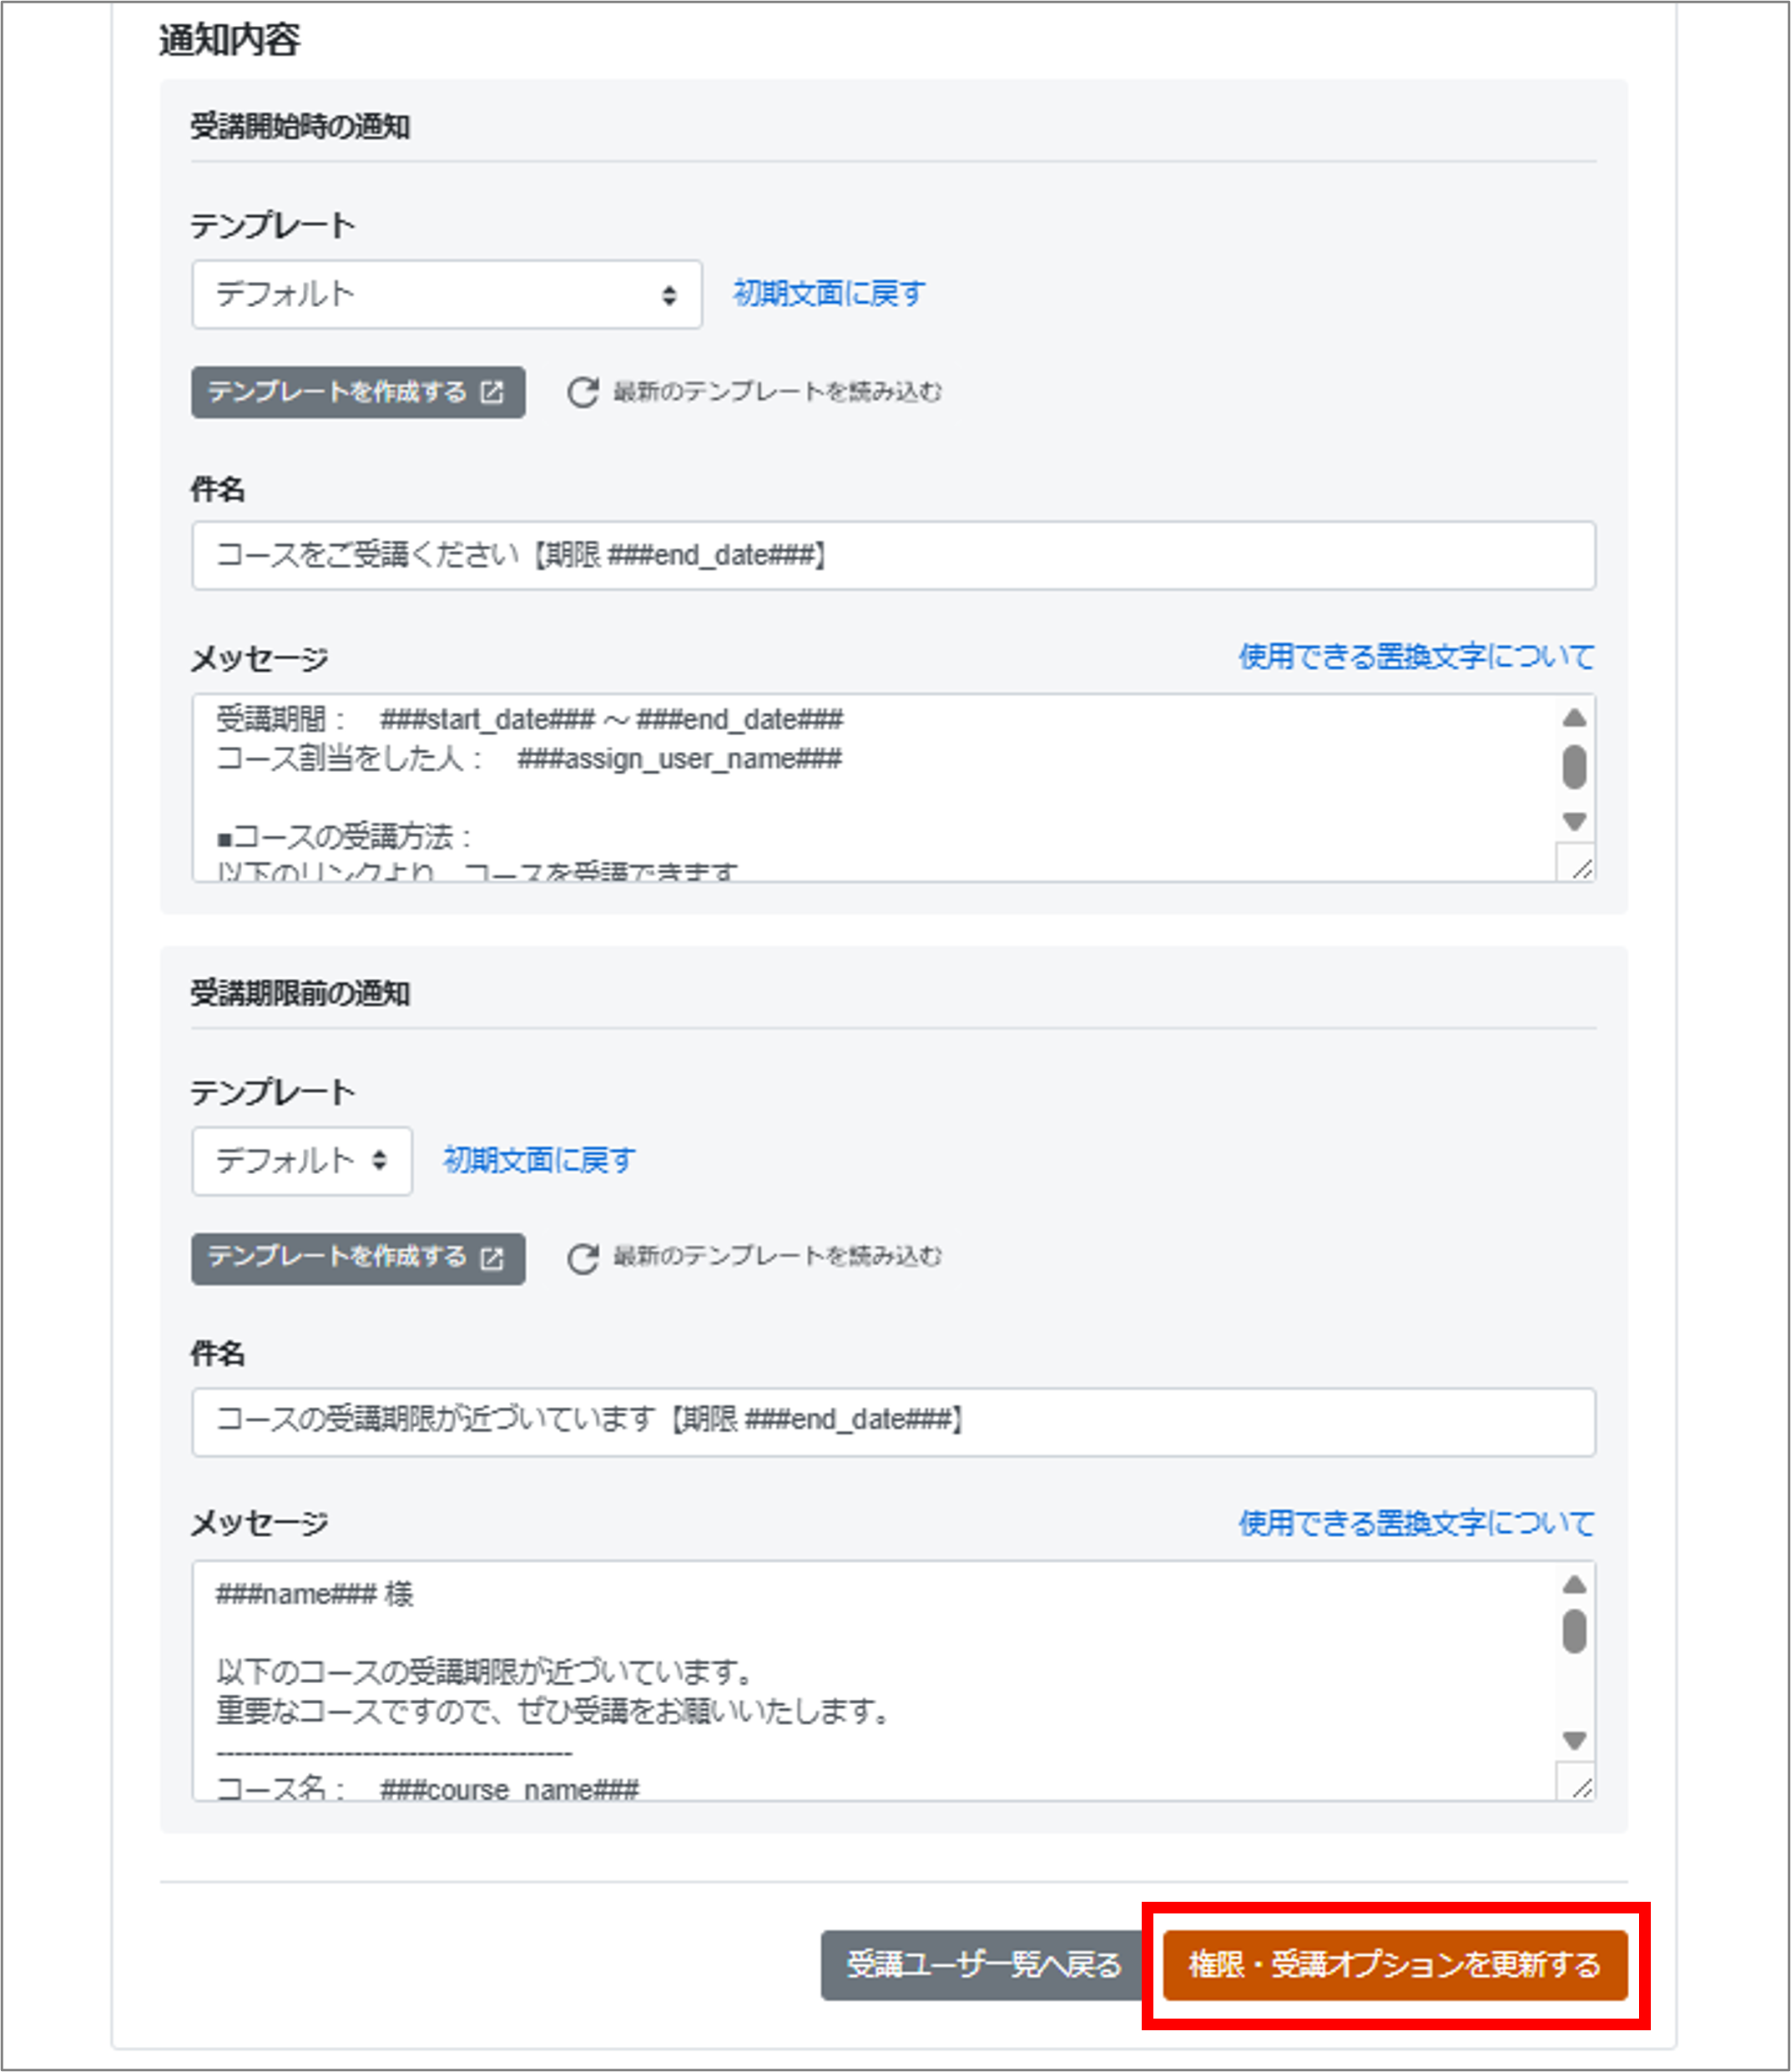1791x2072 pixels.
Task: Open second 使用できる置換文字について link
Action: click(x=1415, y=1523)
